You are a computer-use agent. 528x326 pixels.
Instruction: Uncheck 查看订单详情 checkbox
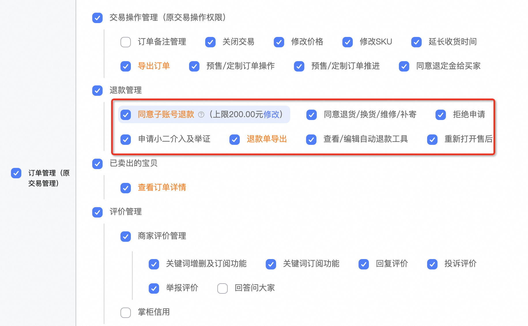126,188
